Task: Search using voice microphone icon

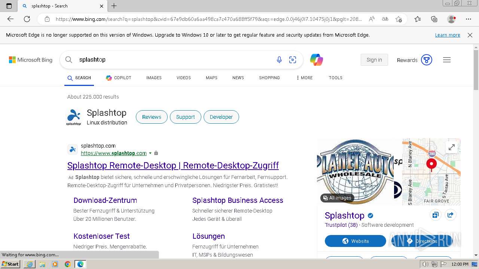Action: [279, 60]
